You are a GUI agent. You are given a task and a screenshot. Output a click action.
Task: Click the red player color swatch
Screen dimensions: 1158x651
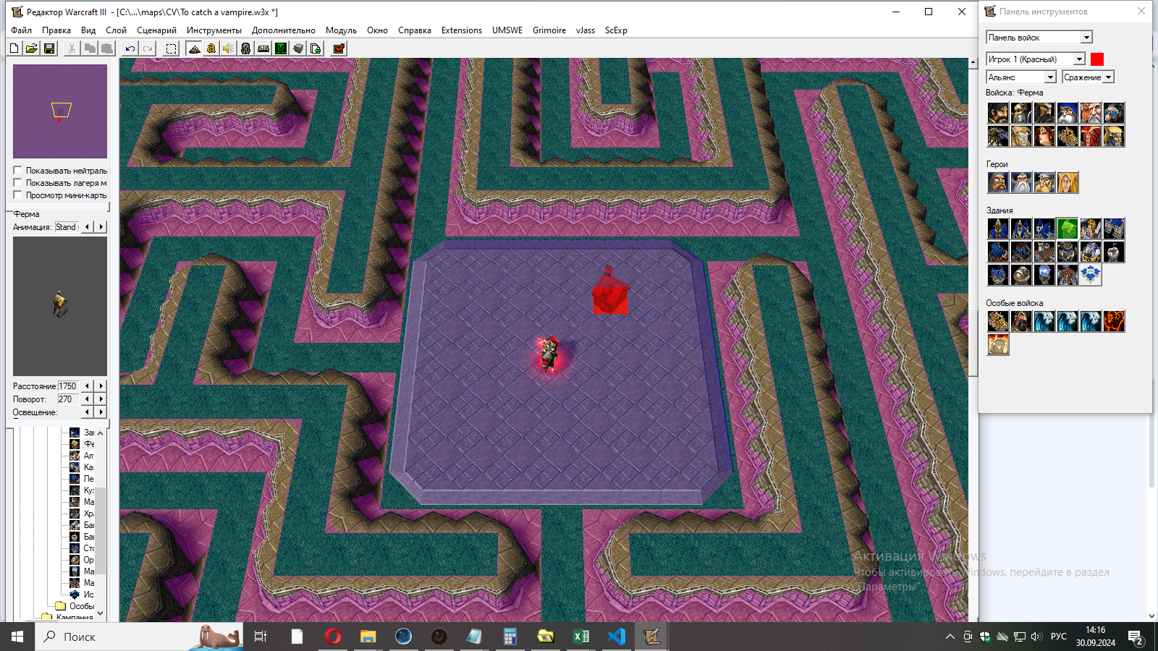coord(1097,59)
